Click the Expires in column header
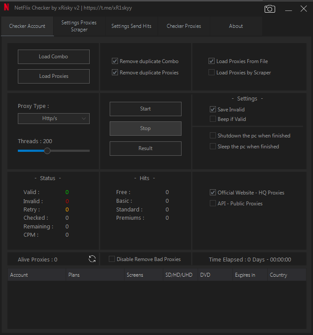This screenshot has height=335, width=313. (x=245, y=275)
